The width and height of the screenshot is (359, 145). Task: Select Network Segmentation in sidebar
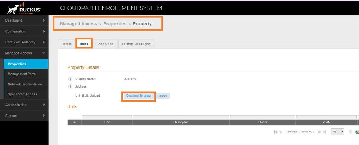[24, 84]
